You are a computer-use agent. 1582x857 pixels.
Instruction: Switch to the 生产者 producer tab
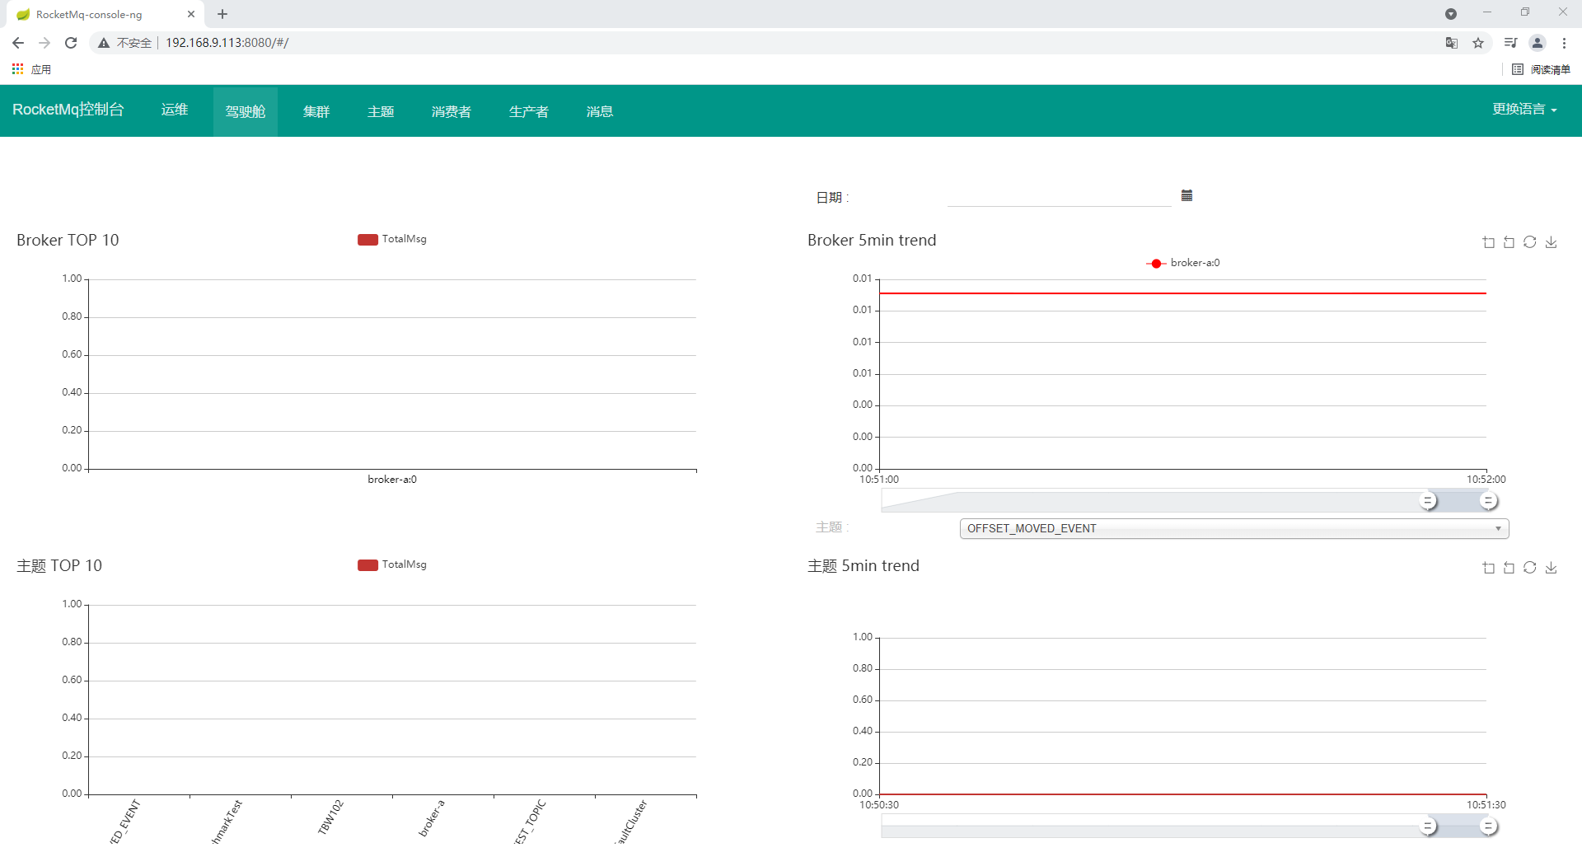click(529, 111)
